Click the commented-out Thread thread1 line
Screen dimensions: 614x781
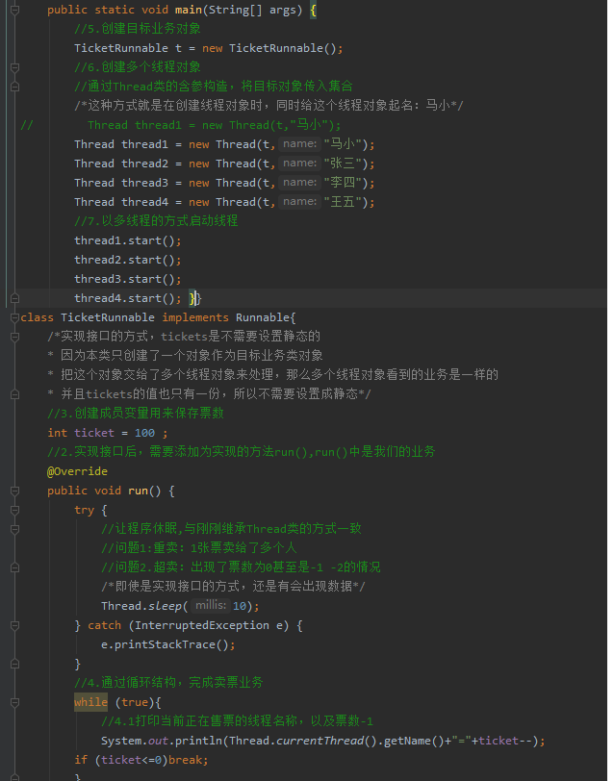point(215,125)
